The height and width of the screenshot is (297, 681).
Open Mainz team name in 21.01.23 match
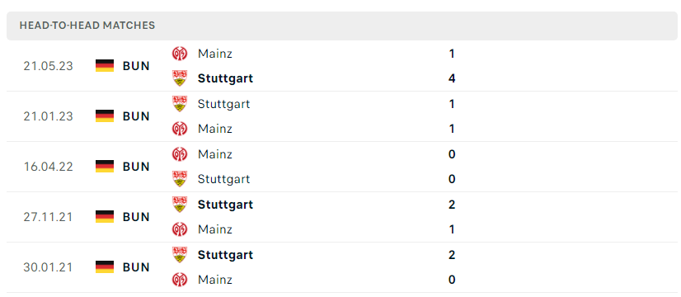coord(215,129)
